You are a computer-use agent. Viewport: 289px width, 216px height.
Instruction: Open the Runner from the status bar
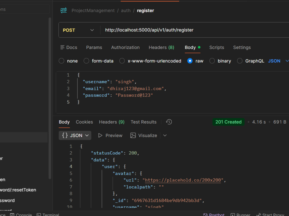(240, 215)
